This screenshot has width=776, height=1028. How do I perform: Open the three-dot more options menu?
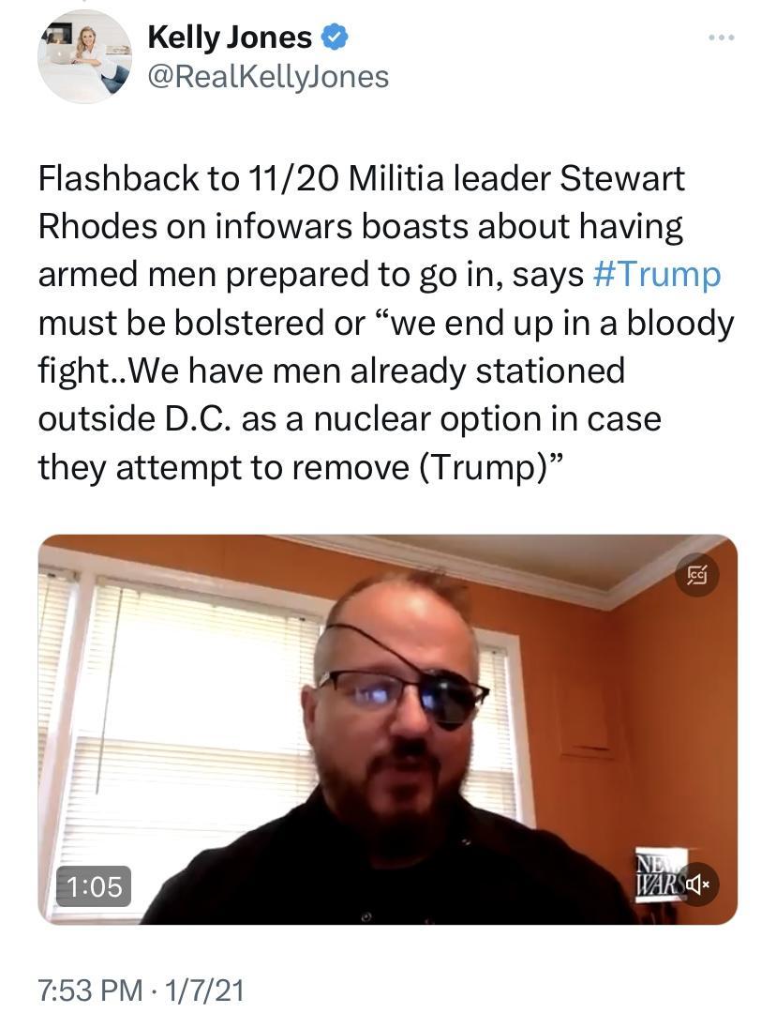pos(722,38)
